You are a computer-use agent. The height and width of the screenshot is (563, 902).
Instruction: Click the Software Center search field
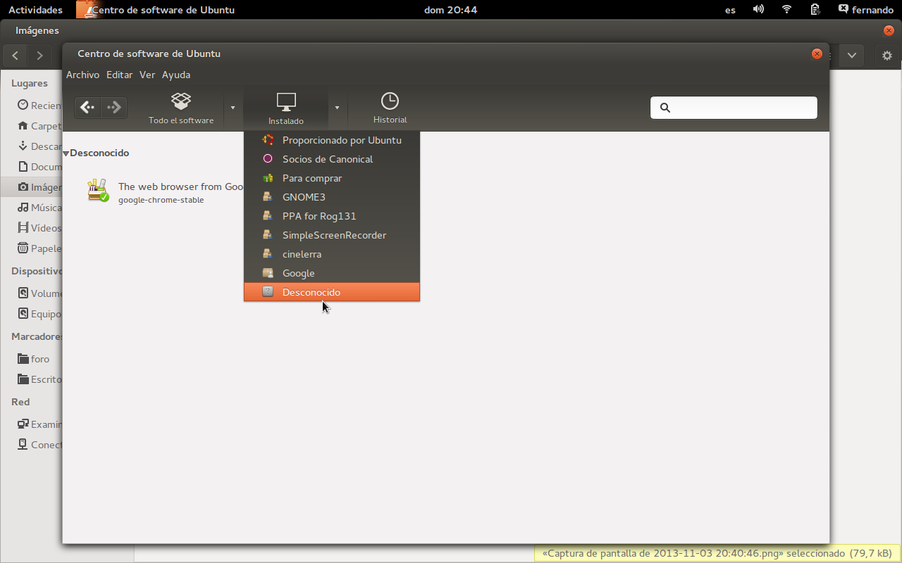(x=734, y=108)
